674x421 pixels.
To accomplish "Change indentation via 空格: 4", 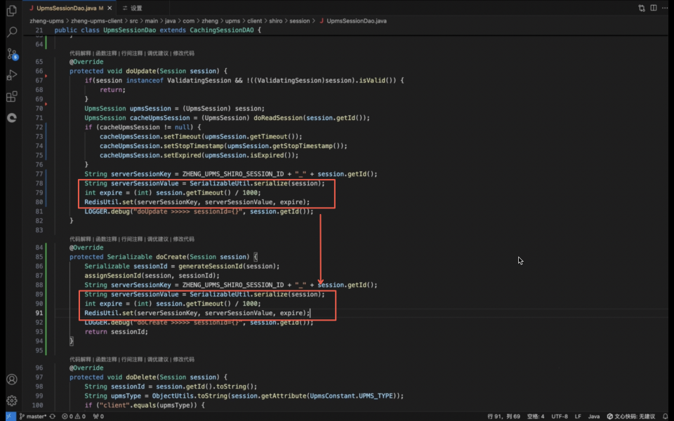I will (x=536, y=416).
